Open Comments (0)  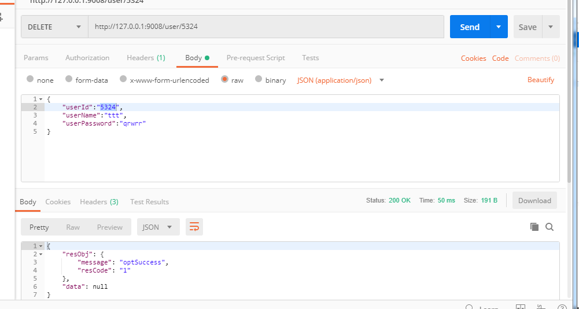click(x=537, y=58)
